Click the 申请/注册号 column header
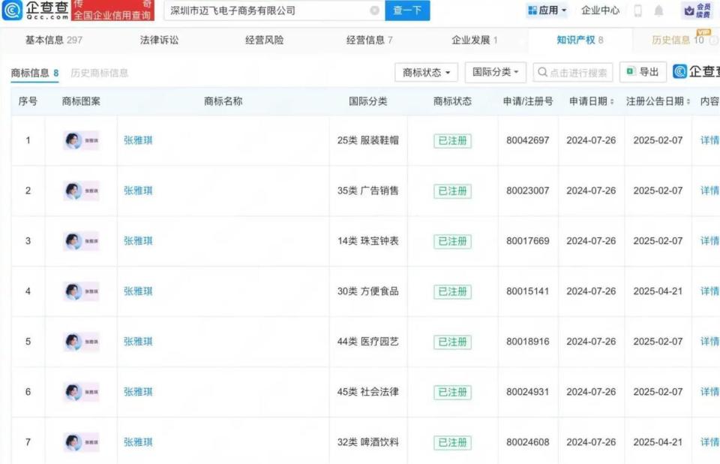This screenshot has width=720, height=464. coord(527,101)
